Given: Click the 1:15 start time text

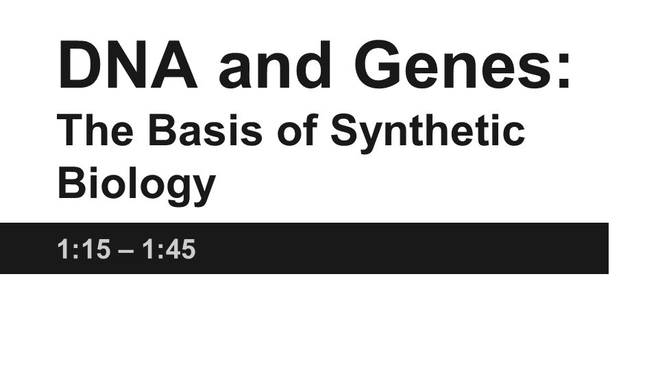Looking at the screenshot, I should click(x=84, y=249).
